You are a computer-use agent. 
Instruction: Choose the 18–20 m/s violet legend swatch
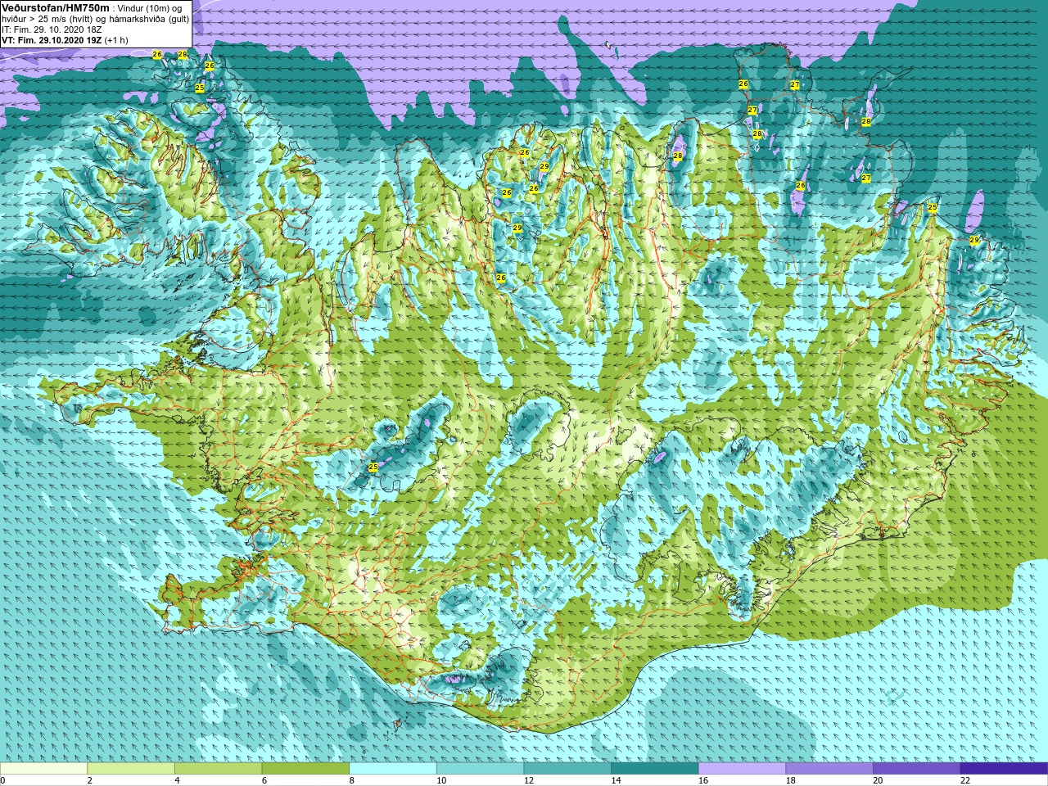coord(829,769)
